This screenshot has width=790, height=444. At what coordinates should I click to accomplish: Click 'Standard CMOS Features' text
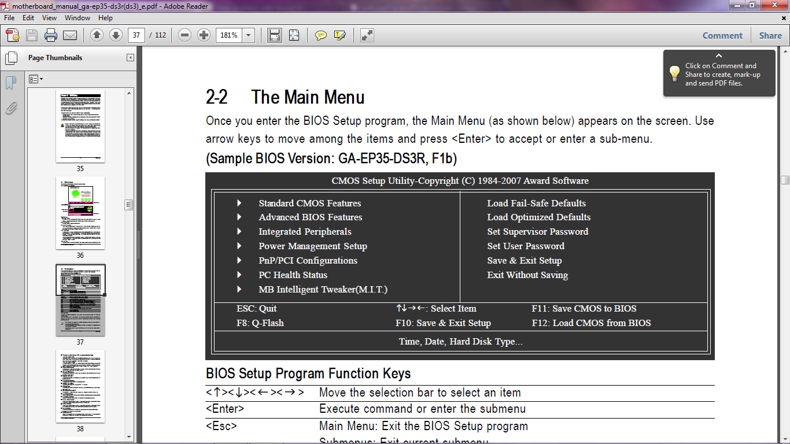[309, 203]
